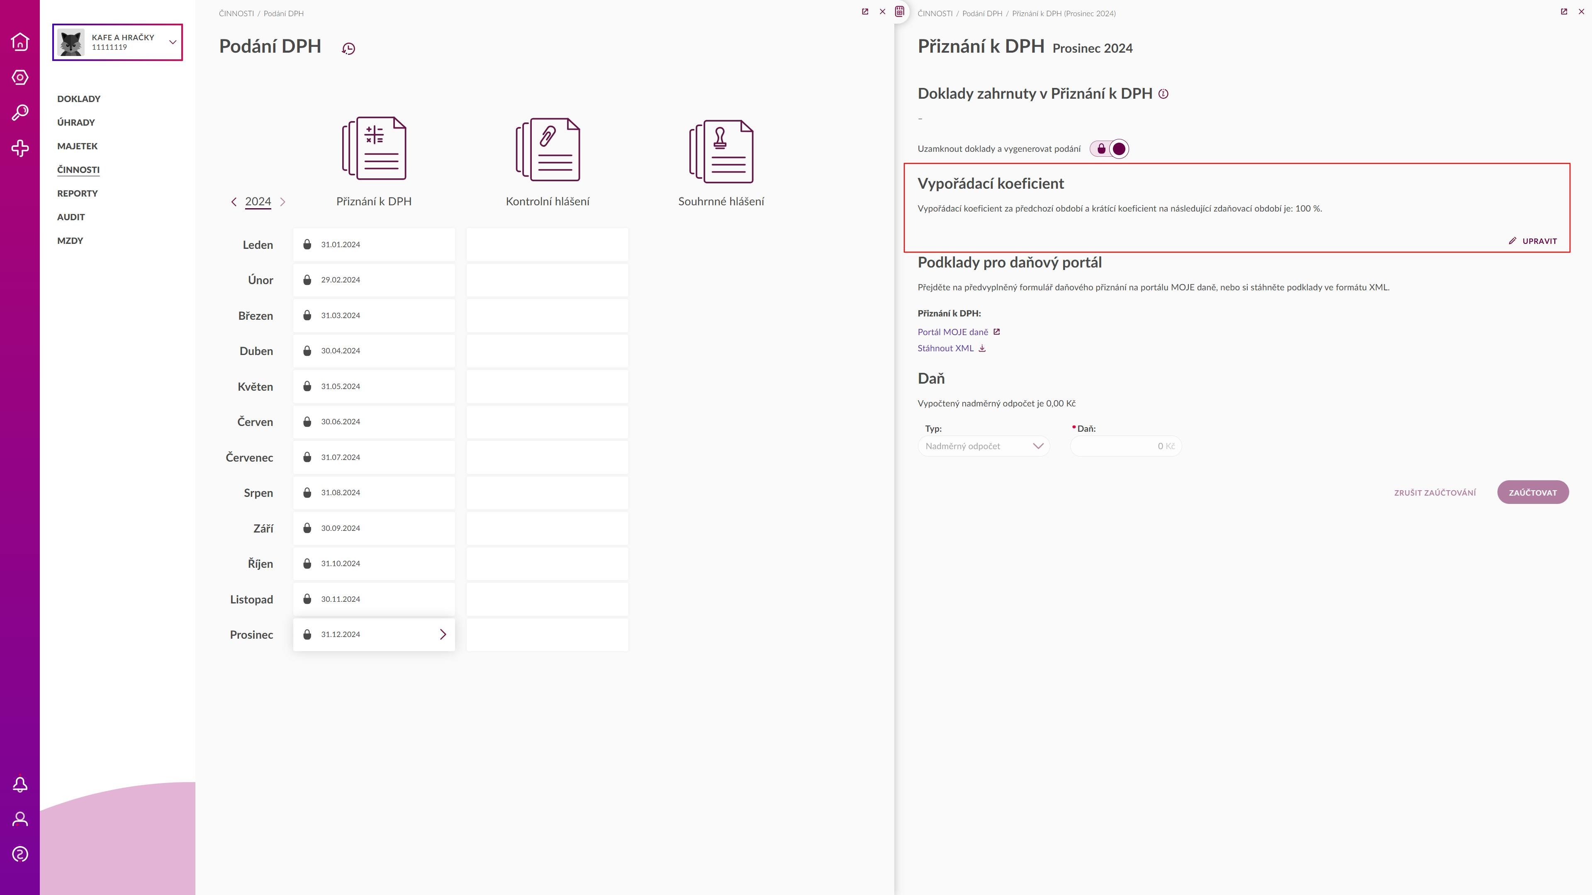The image size is (1592, 895).
Task: Click the Kontrolní hlášení document icon
Action: 548,149
